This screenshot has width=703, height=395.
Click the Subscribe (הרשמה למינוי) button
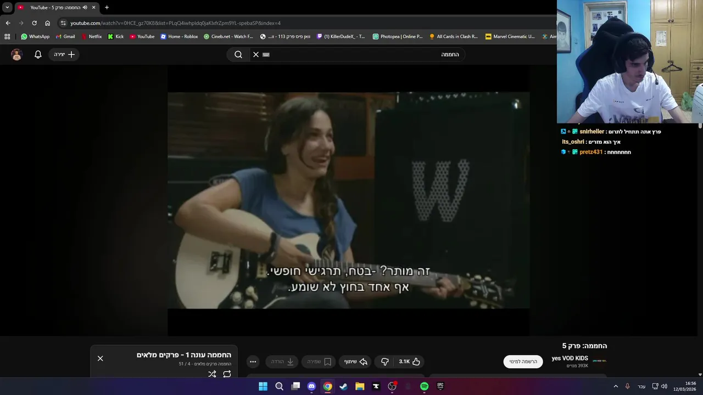point(523,362)
